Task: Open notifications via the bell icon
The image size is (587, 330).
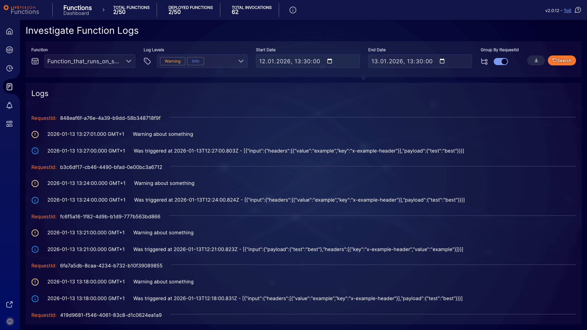Action: coord(9,105)
